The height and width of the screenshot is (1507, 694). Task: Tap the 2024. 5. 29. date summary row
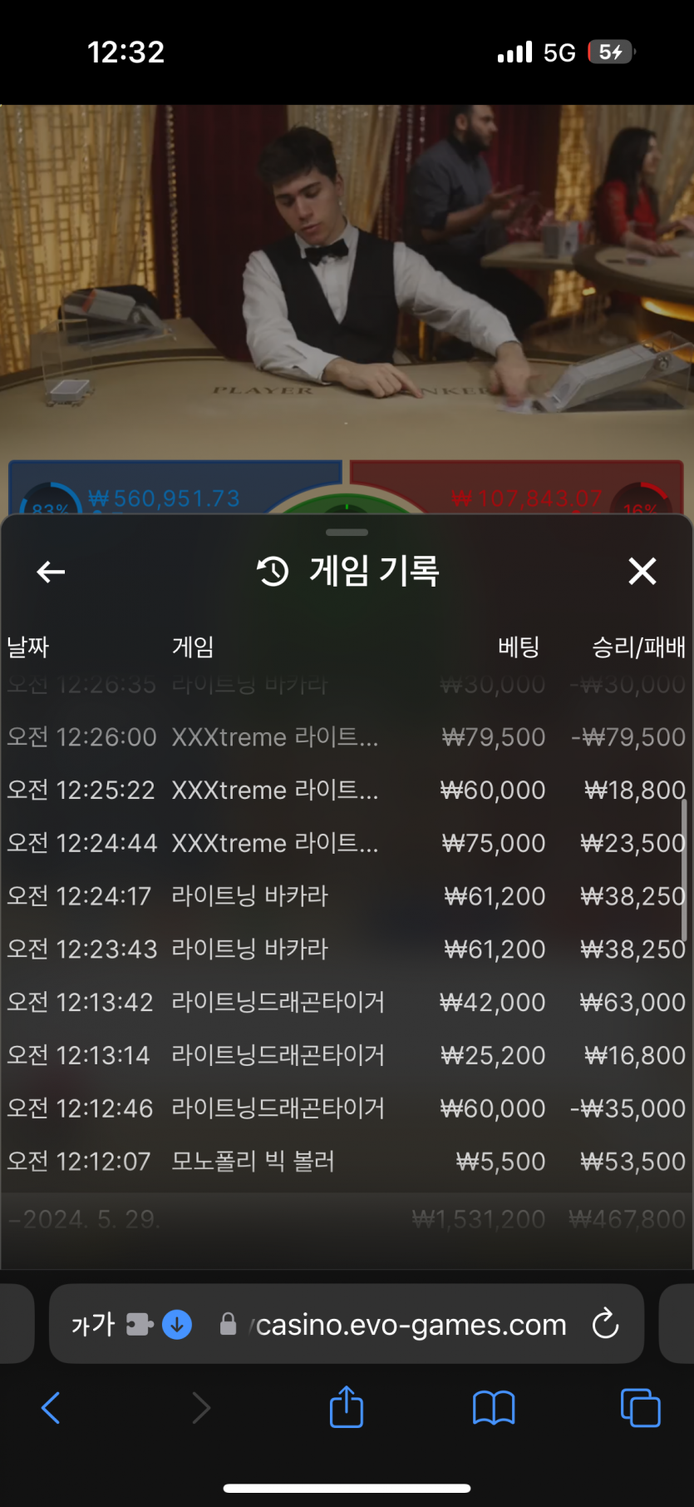pos(347,1220)
